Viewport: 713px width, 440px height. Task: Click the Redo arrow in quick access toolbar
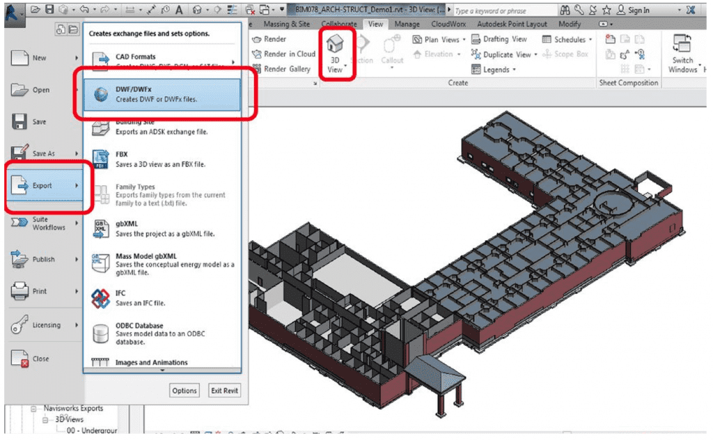[x=105, y=10]
